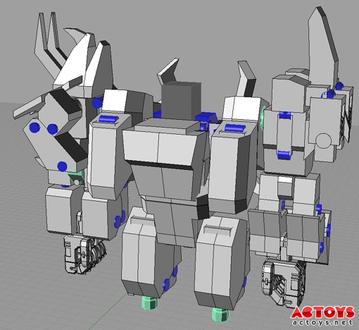Viewport: 359px width, 330px height.
Task: Click the round hole on the right side block
Action: coord(323,141)
